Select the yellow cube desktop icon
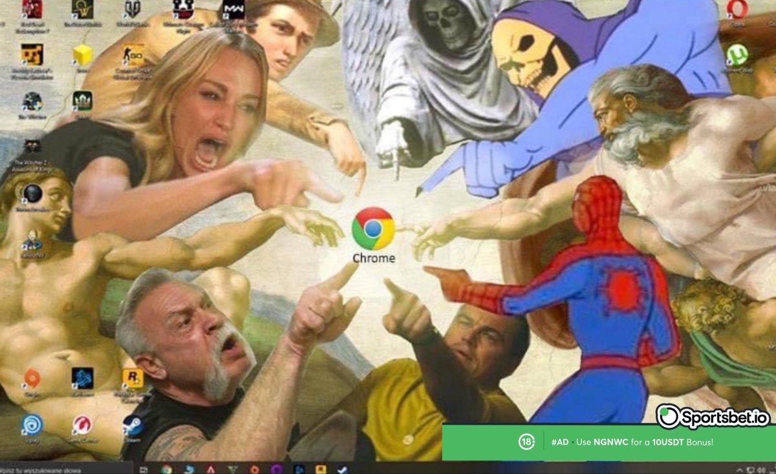The height and width of the screenshot is (474, 776). 82,55
